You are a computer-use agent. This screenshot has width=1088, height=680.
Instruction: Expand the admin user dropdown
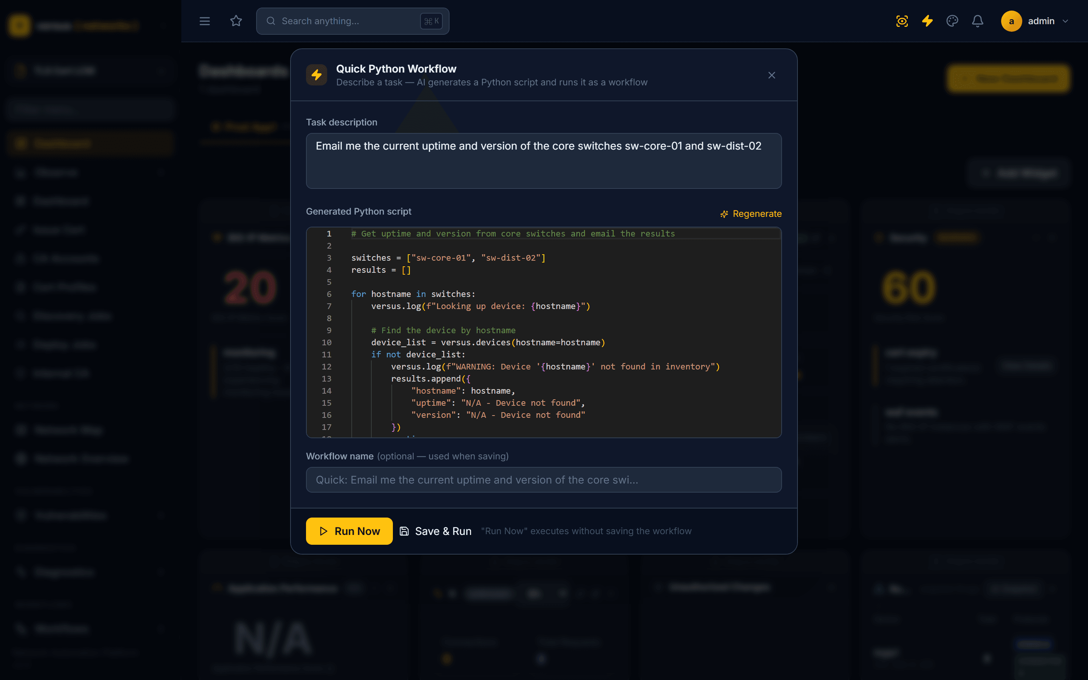click(x=1065, y=21)
